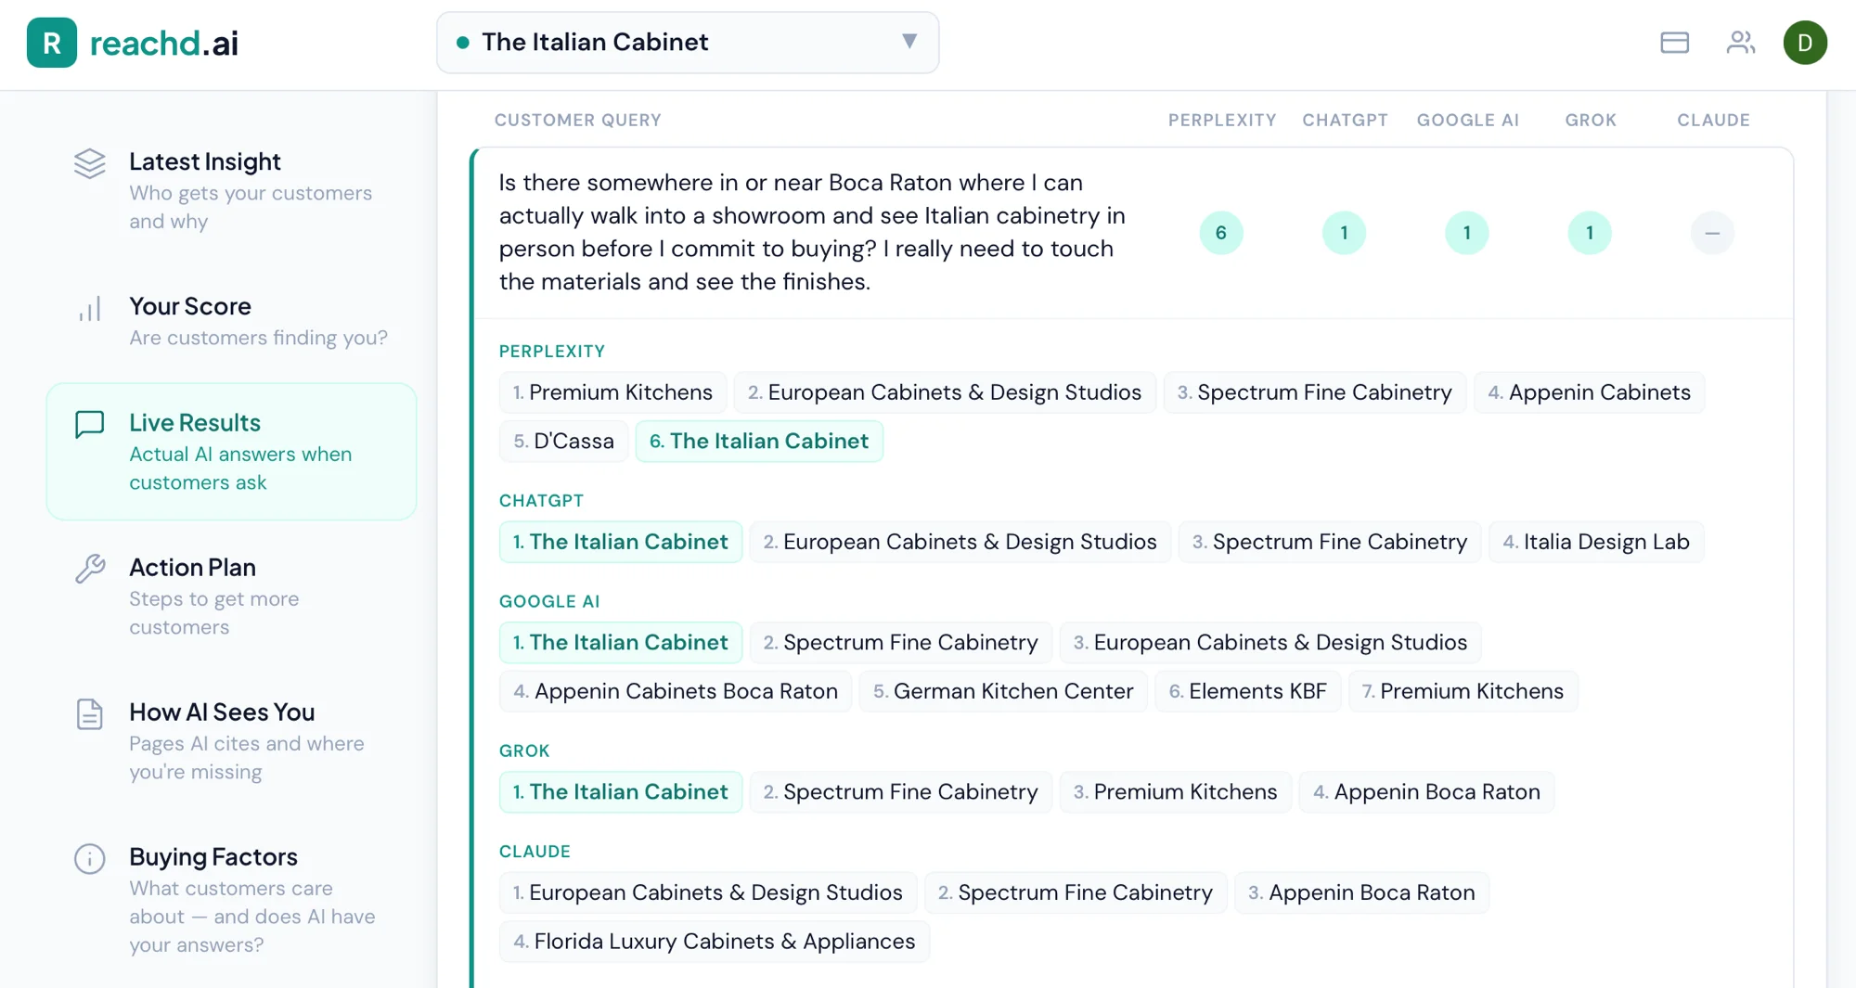Open the Action Plan section
Screen dimensions: 1856x988
tap(232, 597)
